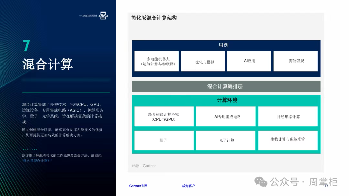Click the 成为客户 link
The image size is (349, 196).
tap(188, 186)
